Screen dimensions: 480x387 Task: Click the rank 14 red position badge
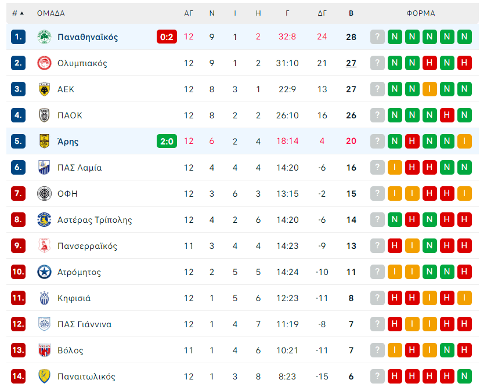point(19,377)
